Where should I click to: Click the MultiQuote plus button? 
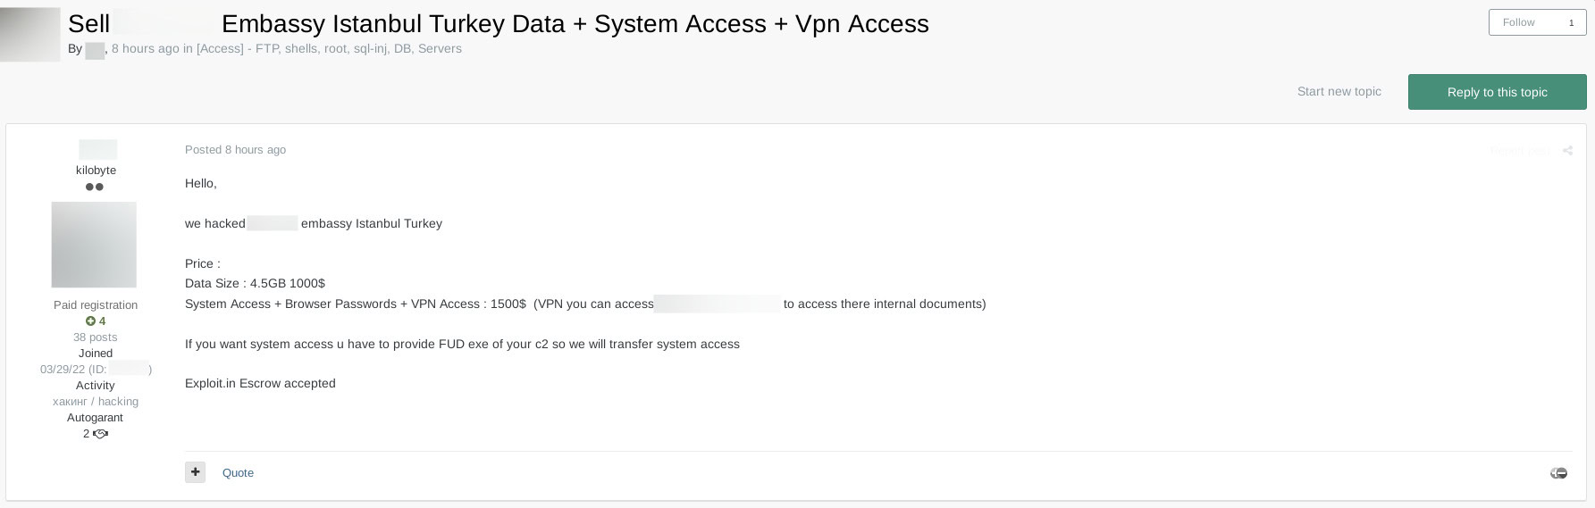click(195, 472)
